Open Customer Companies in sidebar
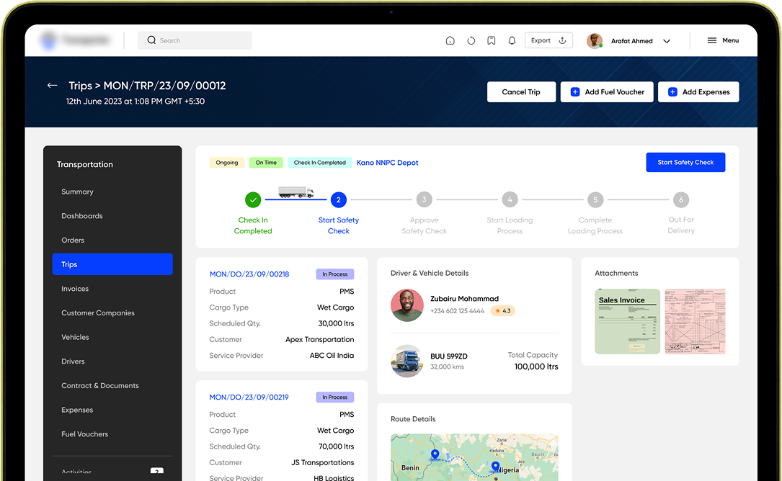This screenshot has height=481, width=782. pos(98,313)
